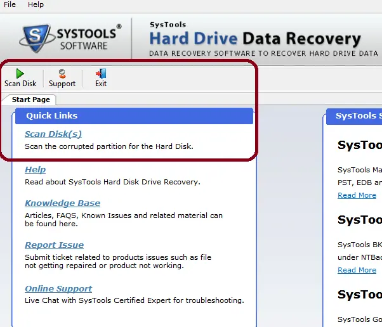This screenshot has width=382, height=327.
Task: Open the Online Support link
Action: pyautogui.click(x=58, y=288)
